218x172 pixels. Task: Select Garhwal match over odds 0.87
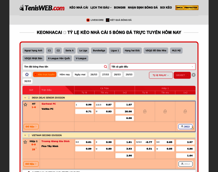coord(104,105)
